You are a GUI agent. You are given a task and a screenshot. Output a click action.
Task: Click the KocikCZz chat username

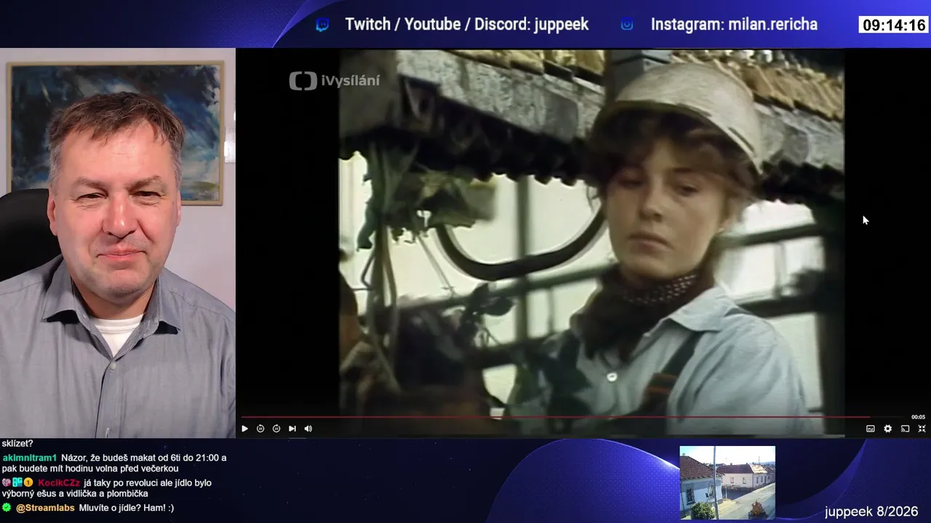click(x=59, y=483)
